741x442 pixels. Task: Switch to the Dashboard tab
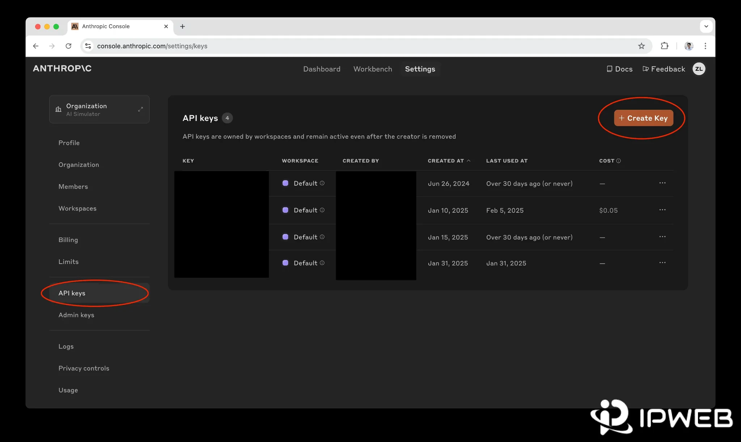[x=322, y=69]
